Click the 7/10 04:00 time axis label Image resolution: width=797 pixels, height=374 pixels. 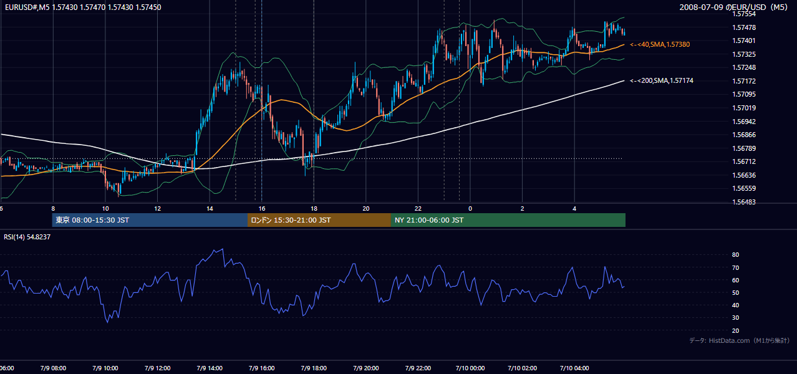click(574, 368)
